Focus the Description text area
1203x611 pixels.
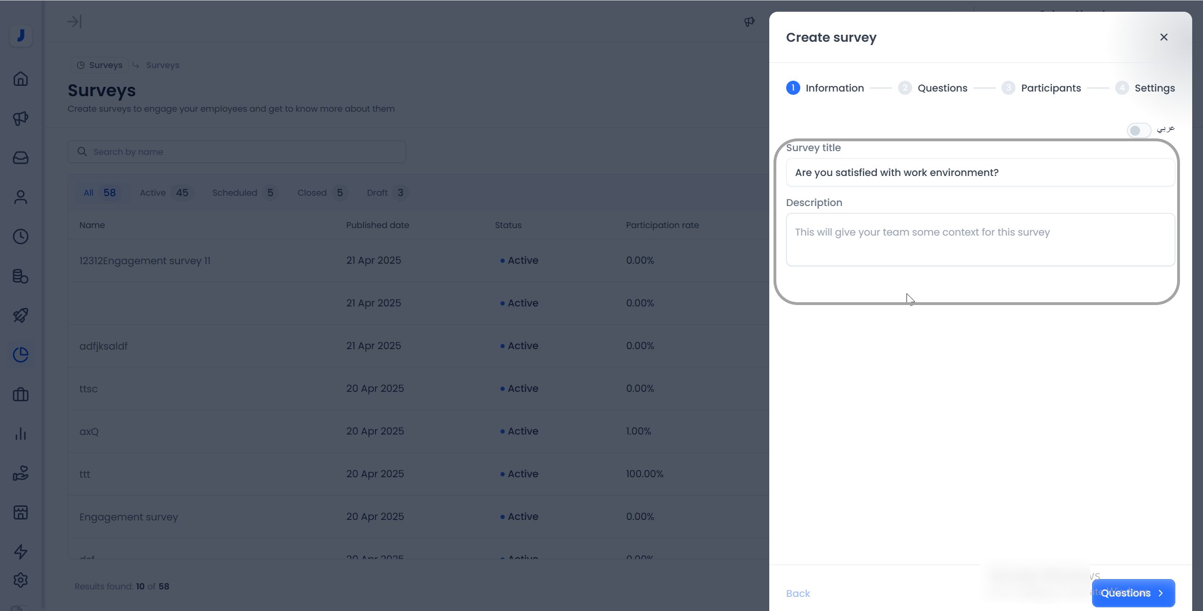coord(980,240)
